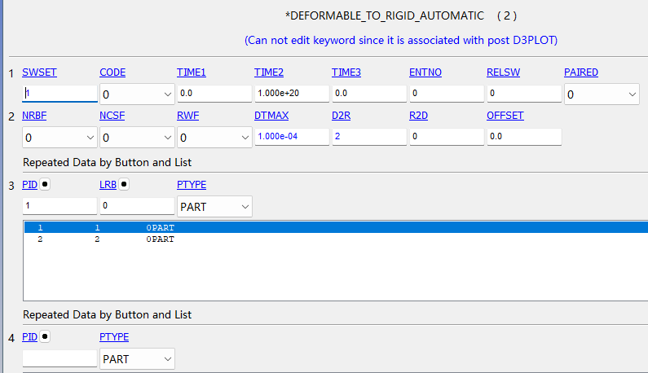Click the NRBF label link
This screenshot has height=373, width=648.
pyautogui.click(x=34, y=116)
